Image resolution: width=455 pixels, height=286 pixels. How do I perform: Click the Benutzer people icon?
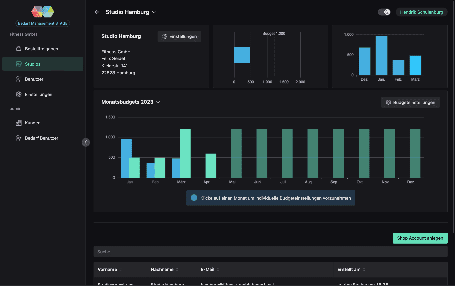point(19,79)
